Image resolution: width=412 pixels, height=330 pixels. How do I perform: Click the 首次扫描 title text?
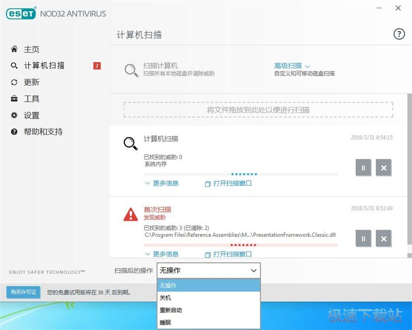(x=158, y=209)
